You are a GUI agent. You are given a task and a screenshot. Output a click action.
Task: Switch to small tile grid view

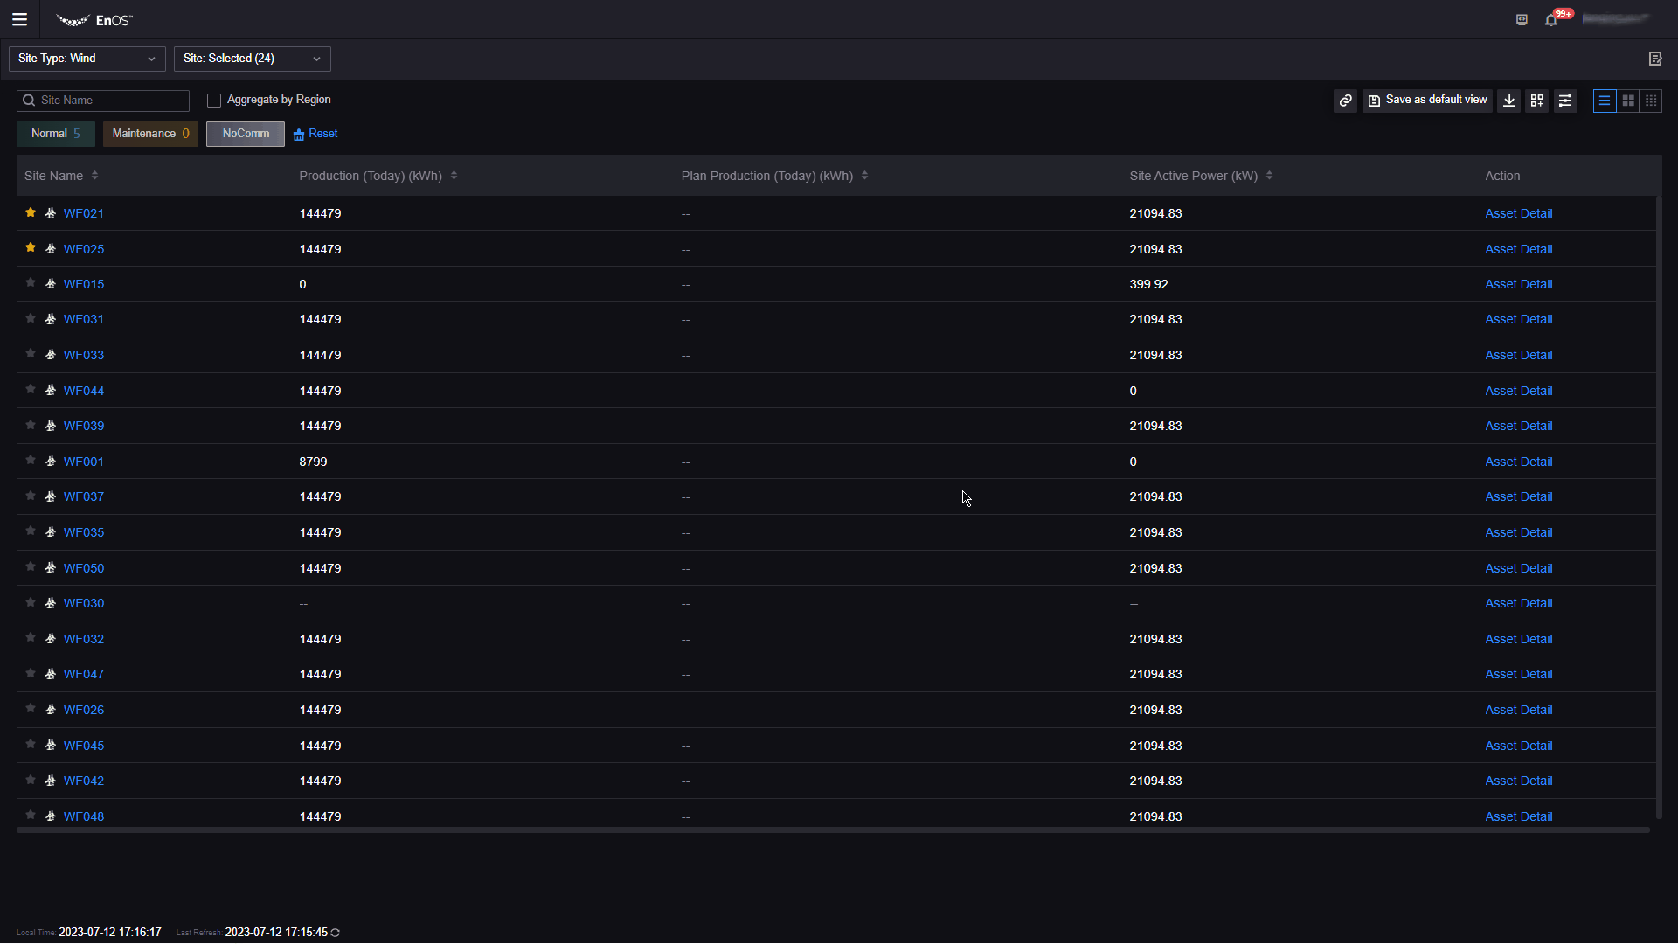coord(1650,101)
